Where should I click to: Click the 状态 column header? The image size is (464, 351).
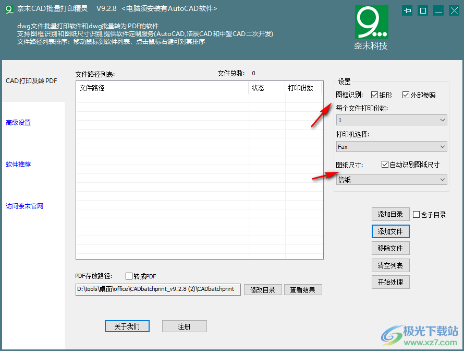[x=267, y=88]
